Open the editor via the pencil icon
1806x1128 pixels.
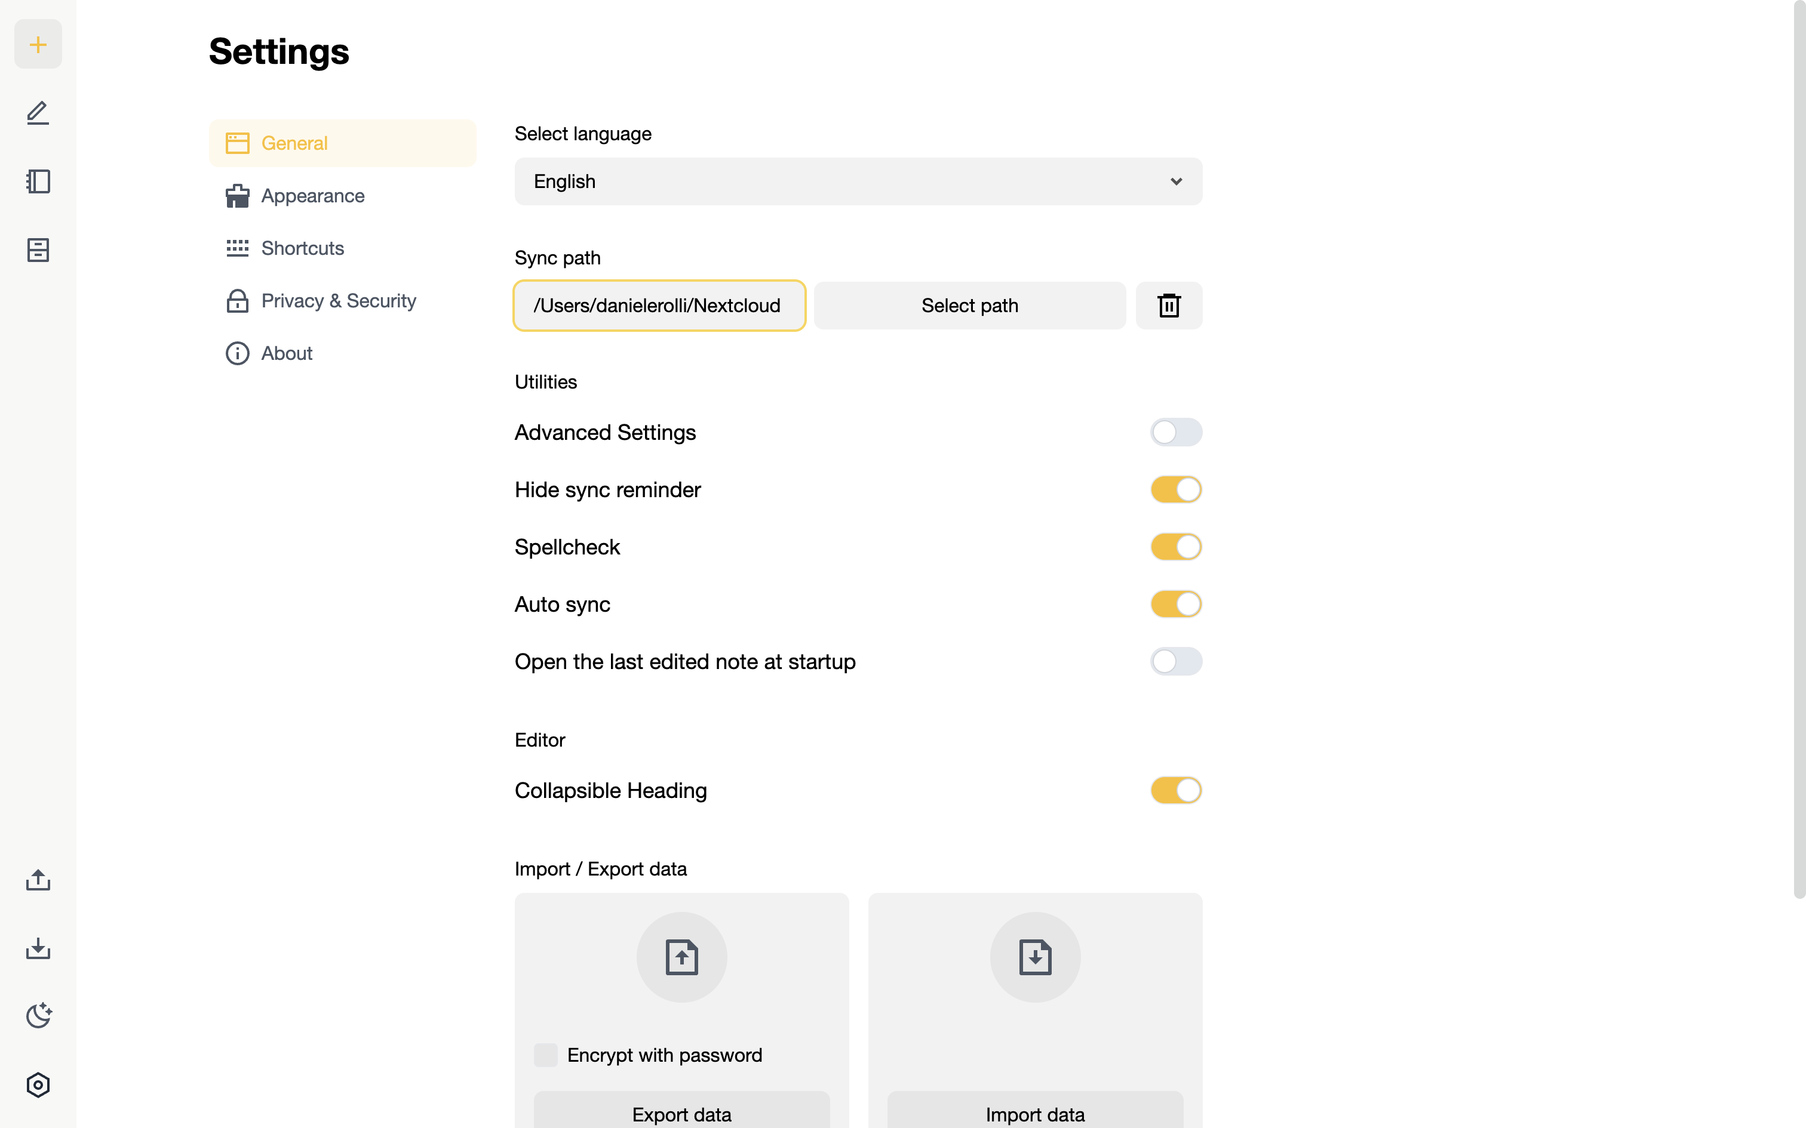38,113
